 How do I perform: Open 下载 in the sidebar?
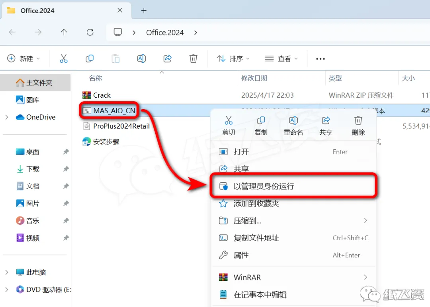click(28, 169)
